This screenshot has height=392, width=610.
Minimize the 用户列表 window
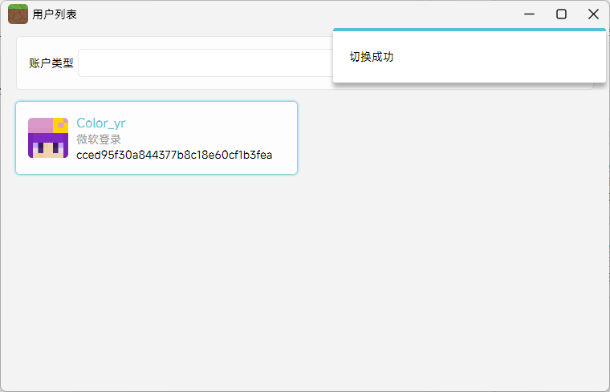(x=529, y=14)
